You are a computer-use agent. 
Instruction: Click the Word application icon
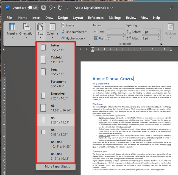tap(7, 8)
